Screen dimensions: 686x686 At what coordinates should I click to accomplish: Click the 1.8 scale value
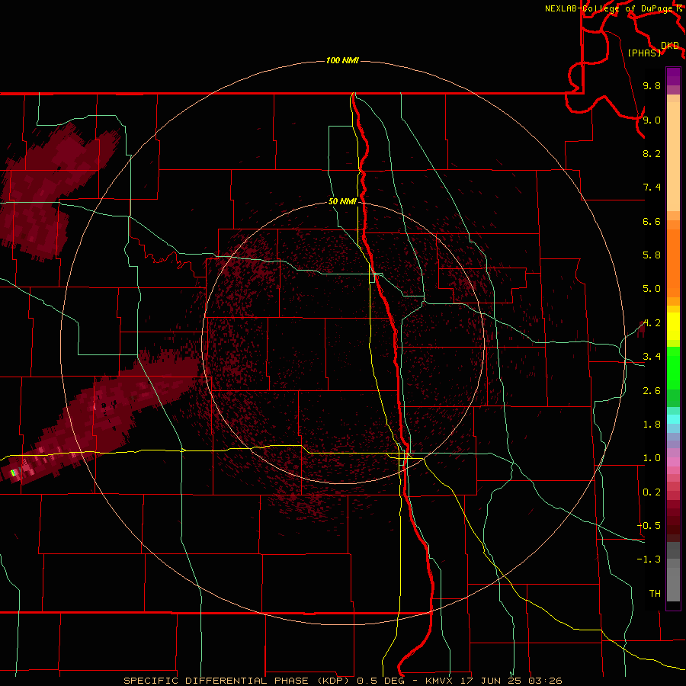pyautogui.click(x=652, y=425)
